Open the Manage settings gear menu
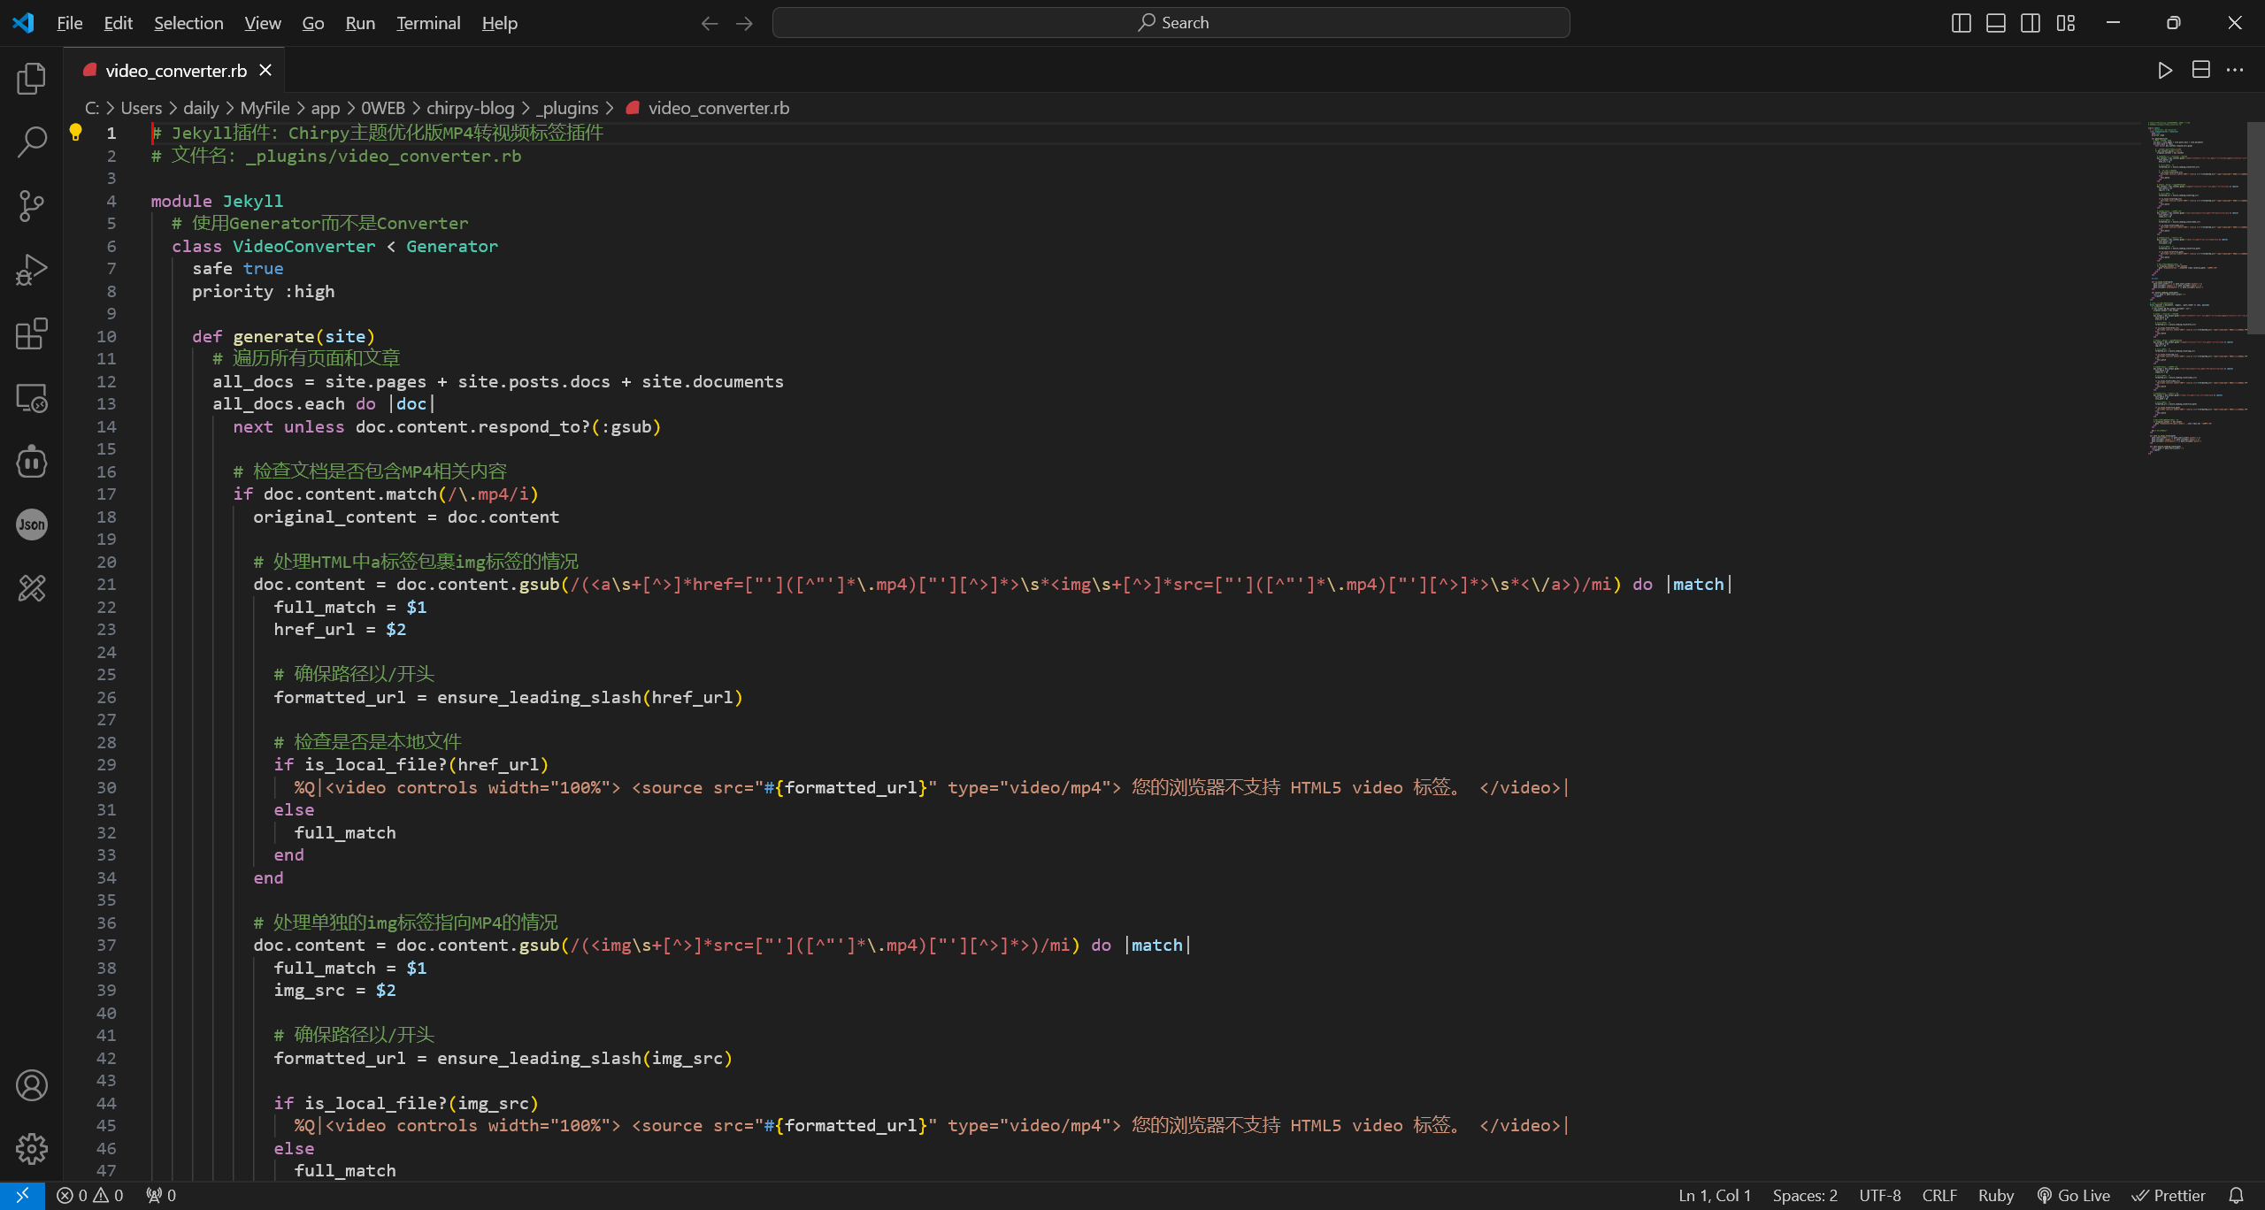 (x=32, y=1148)
